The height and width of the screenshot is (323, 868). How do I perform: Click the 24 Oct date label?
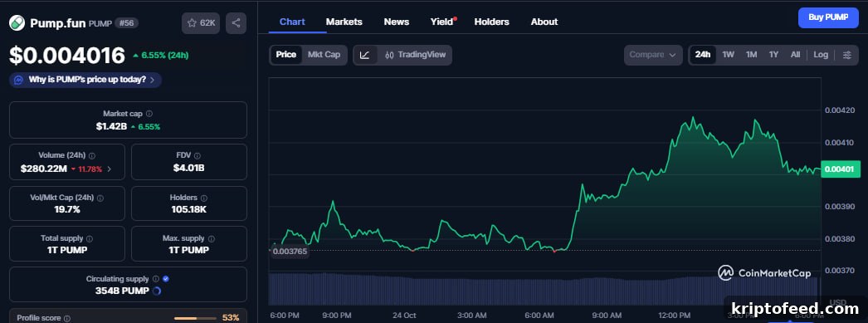coord(404,316)
